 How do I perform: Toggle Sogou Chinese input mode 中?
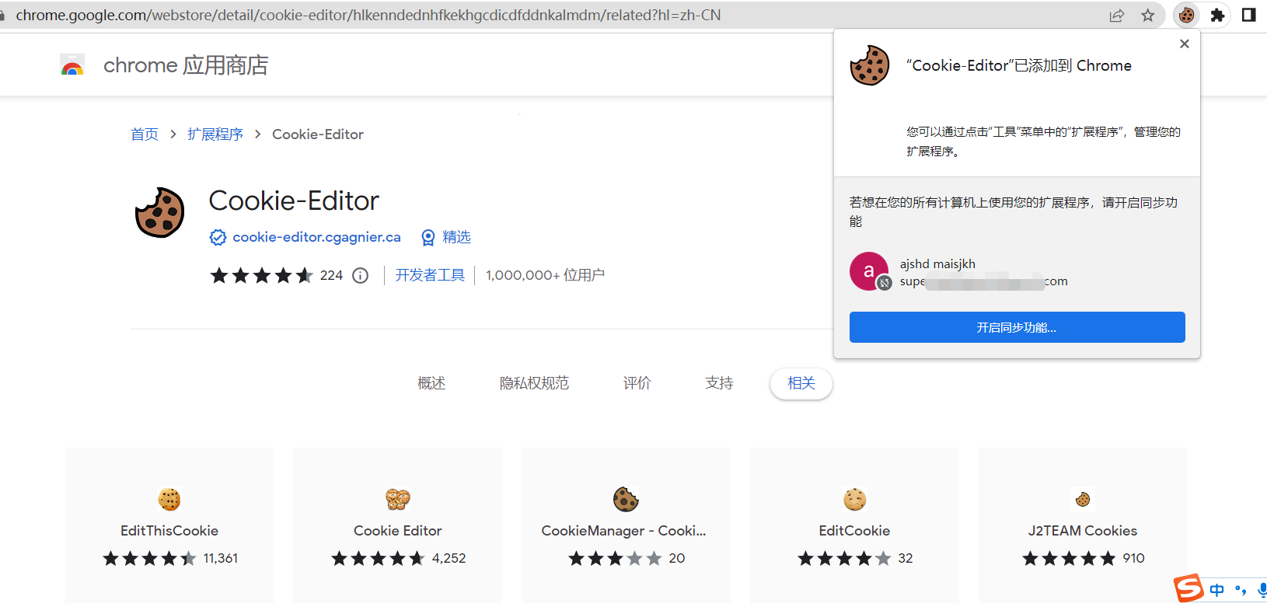[x=1217, y=590]
